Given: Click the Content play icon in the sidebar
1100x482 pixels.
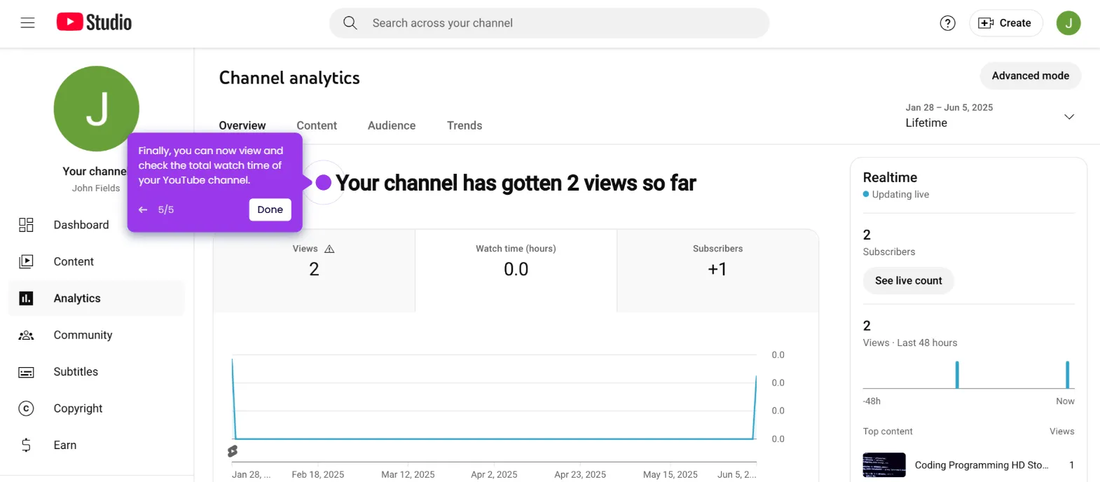Looking at the screenshot, I should [26, 261].
